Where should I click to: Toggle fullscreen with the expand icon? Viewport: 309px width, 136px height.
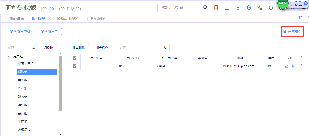300,18
